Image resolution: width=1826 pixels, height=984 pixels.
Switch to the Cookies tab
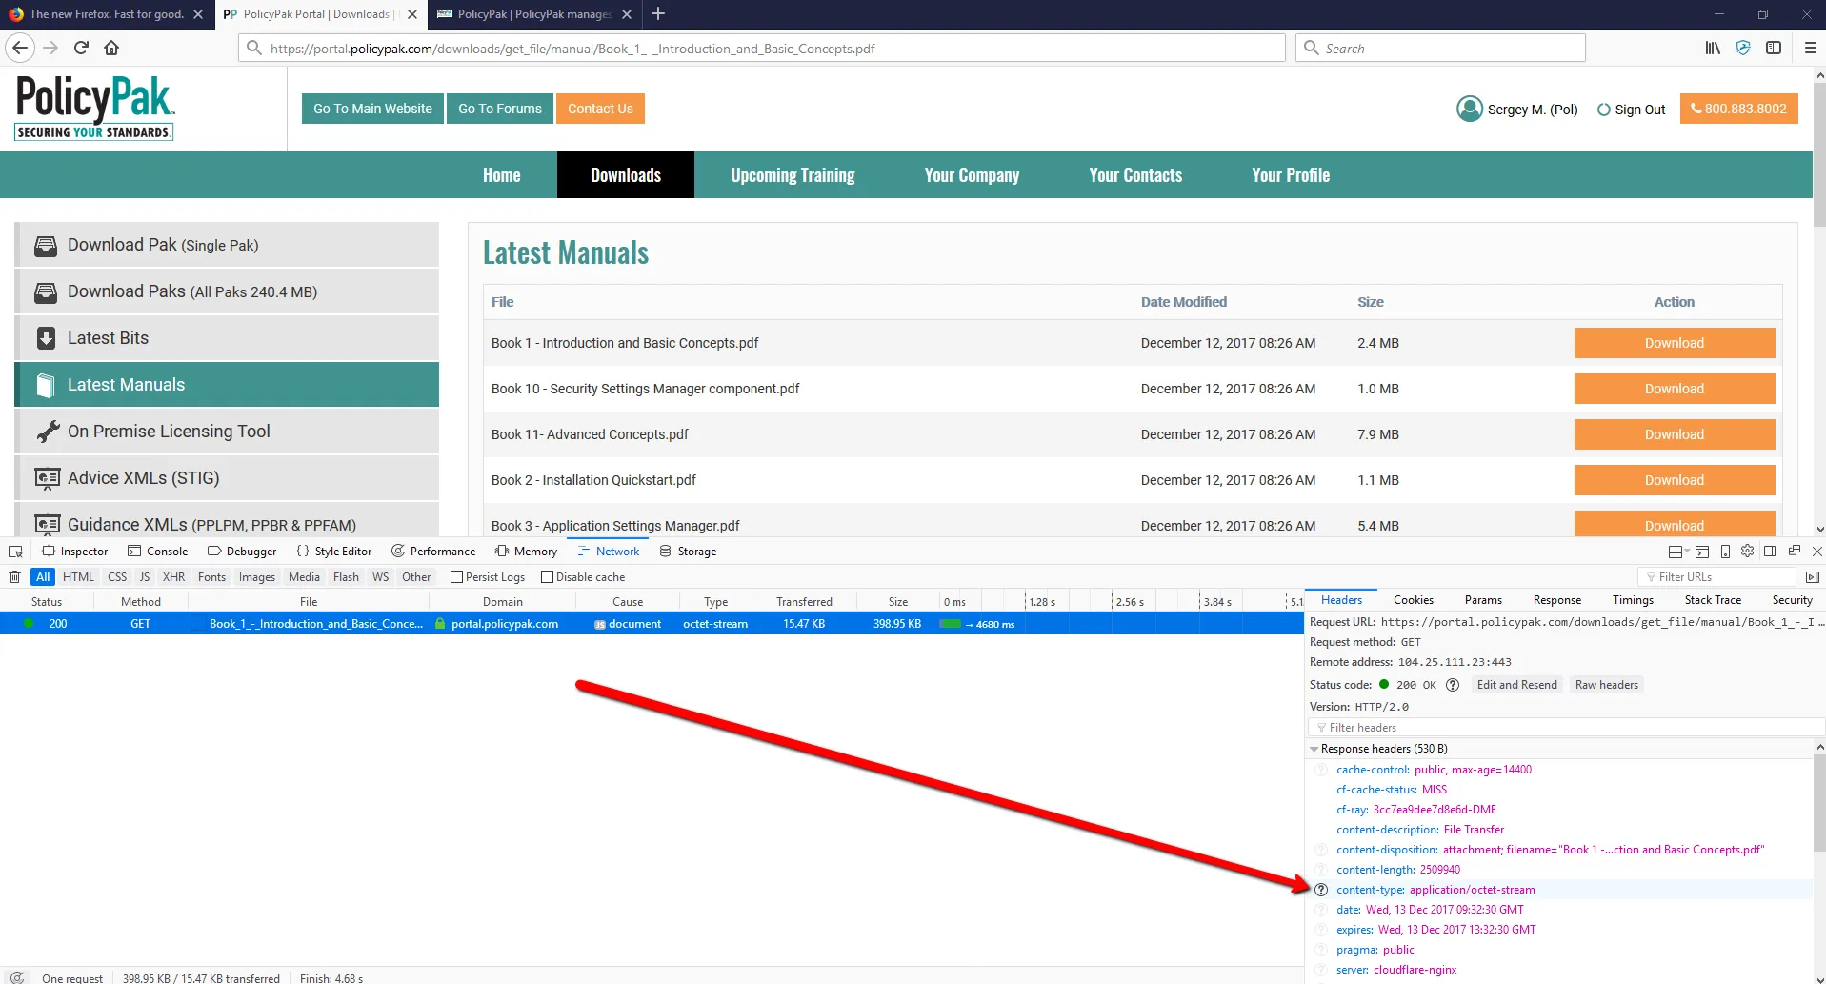pos(1413,600)
